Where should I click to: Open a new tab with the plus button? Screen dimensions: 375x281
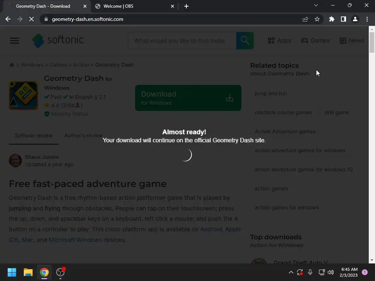(186, 6)
